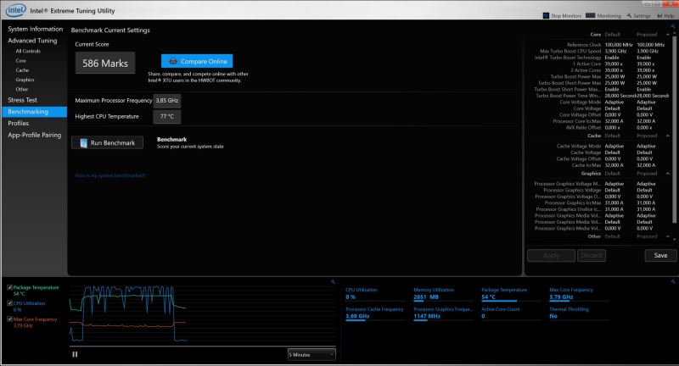Click the Compare Online button
The width and height of the screenshot is (679, 366).
[x=196, y=62]
